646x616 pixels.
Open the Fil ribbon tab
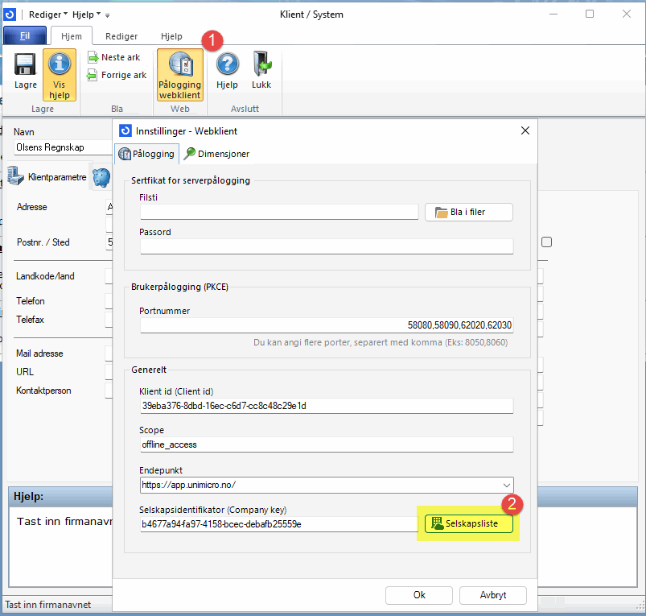tap(25, 36)
